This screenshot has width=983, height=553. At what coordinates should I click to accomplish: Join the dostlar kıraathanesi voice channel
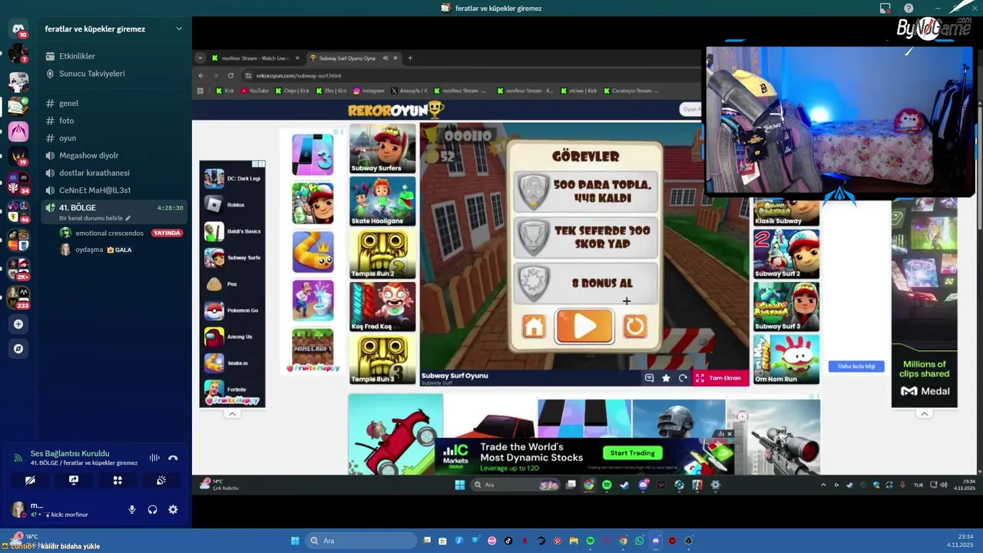tap(114, 173)
